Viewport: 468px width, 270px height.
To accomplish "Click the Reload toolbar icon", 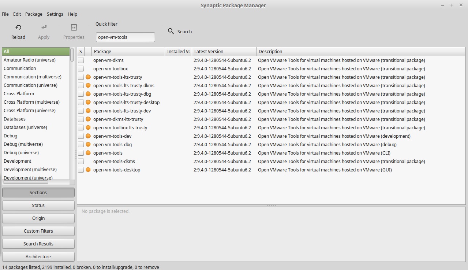I will click(18, 27).
